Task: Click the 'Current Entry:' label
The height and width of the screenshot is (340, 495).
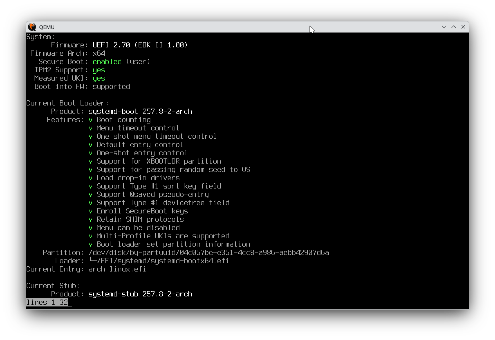Action: click(55, 269)
